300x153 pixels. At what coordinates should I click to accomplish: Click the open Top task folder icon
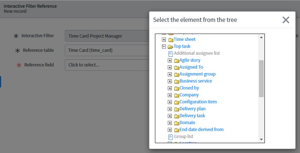(170, 46)
